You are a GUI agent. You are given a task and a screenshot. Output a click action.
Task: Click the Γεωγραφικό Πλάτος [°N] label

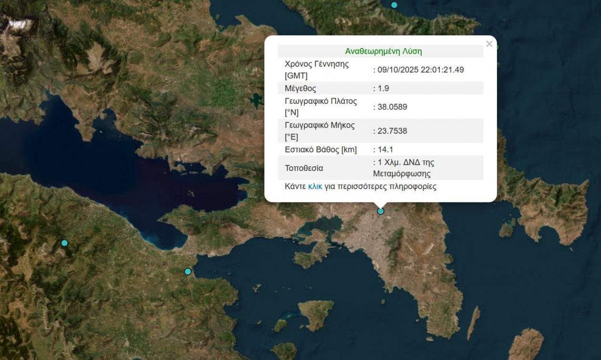321,107
